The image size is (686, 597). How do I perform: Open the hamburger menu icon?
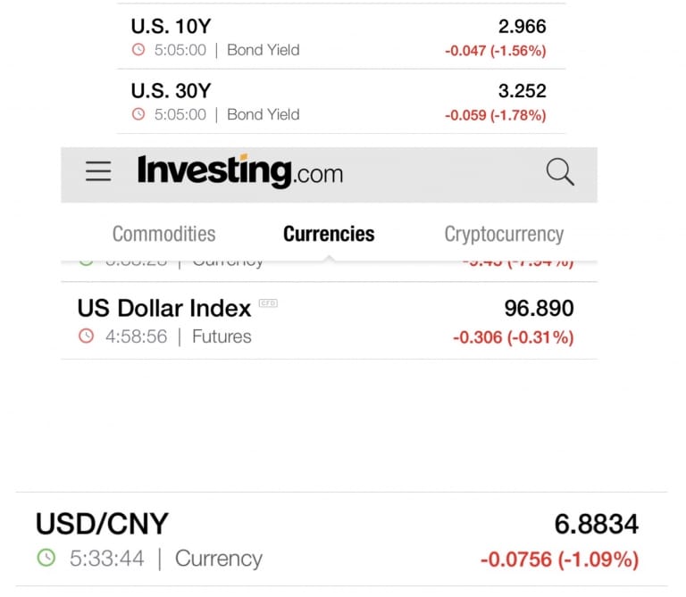coord(98,170)
